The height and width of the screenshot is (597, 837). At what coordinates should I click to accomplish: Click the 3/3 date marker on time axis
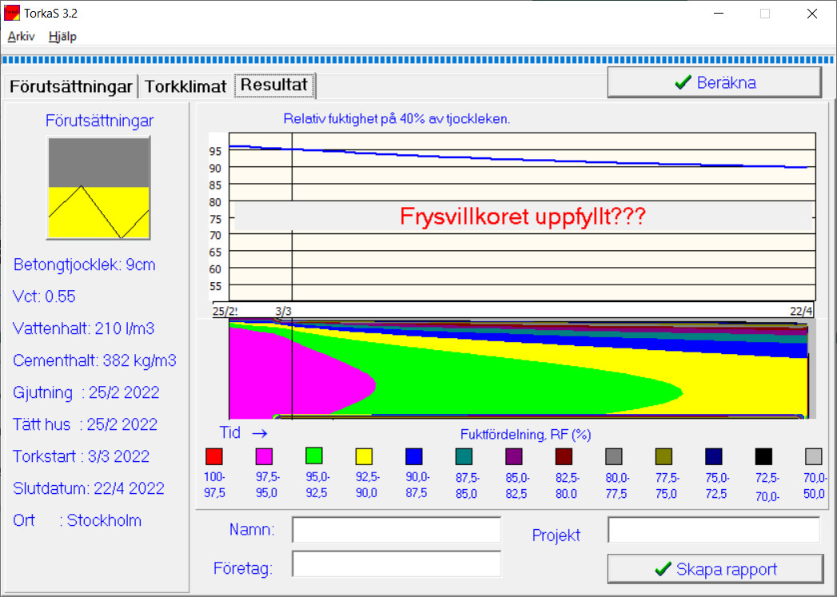tap(284, 311)
